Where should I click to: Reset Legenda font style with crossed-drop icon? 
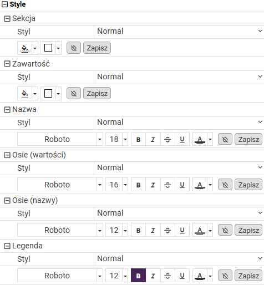coord(225,276)
